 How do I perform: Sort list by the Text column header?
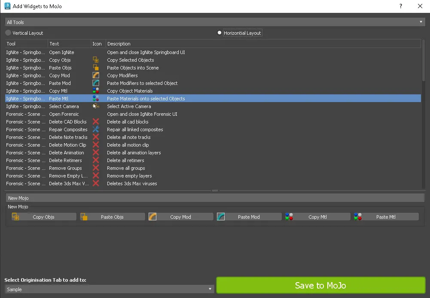(x=69, y=43)
